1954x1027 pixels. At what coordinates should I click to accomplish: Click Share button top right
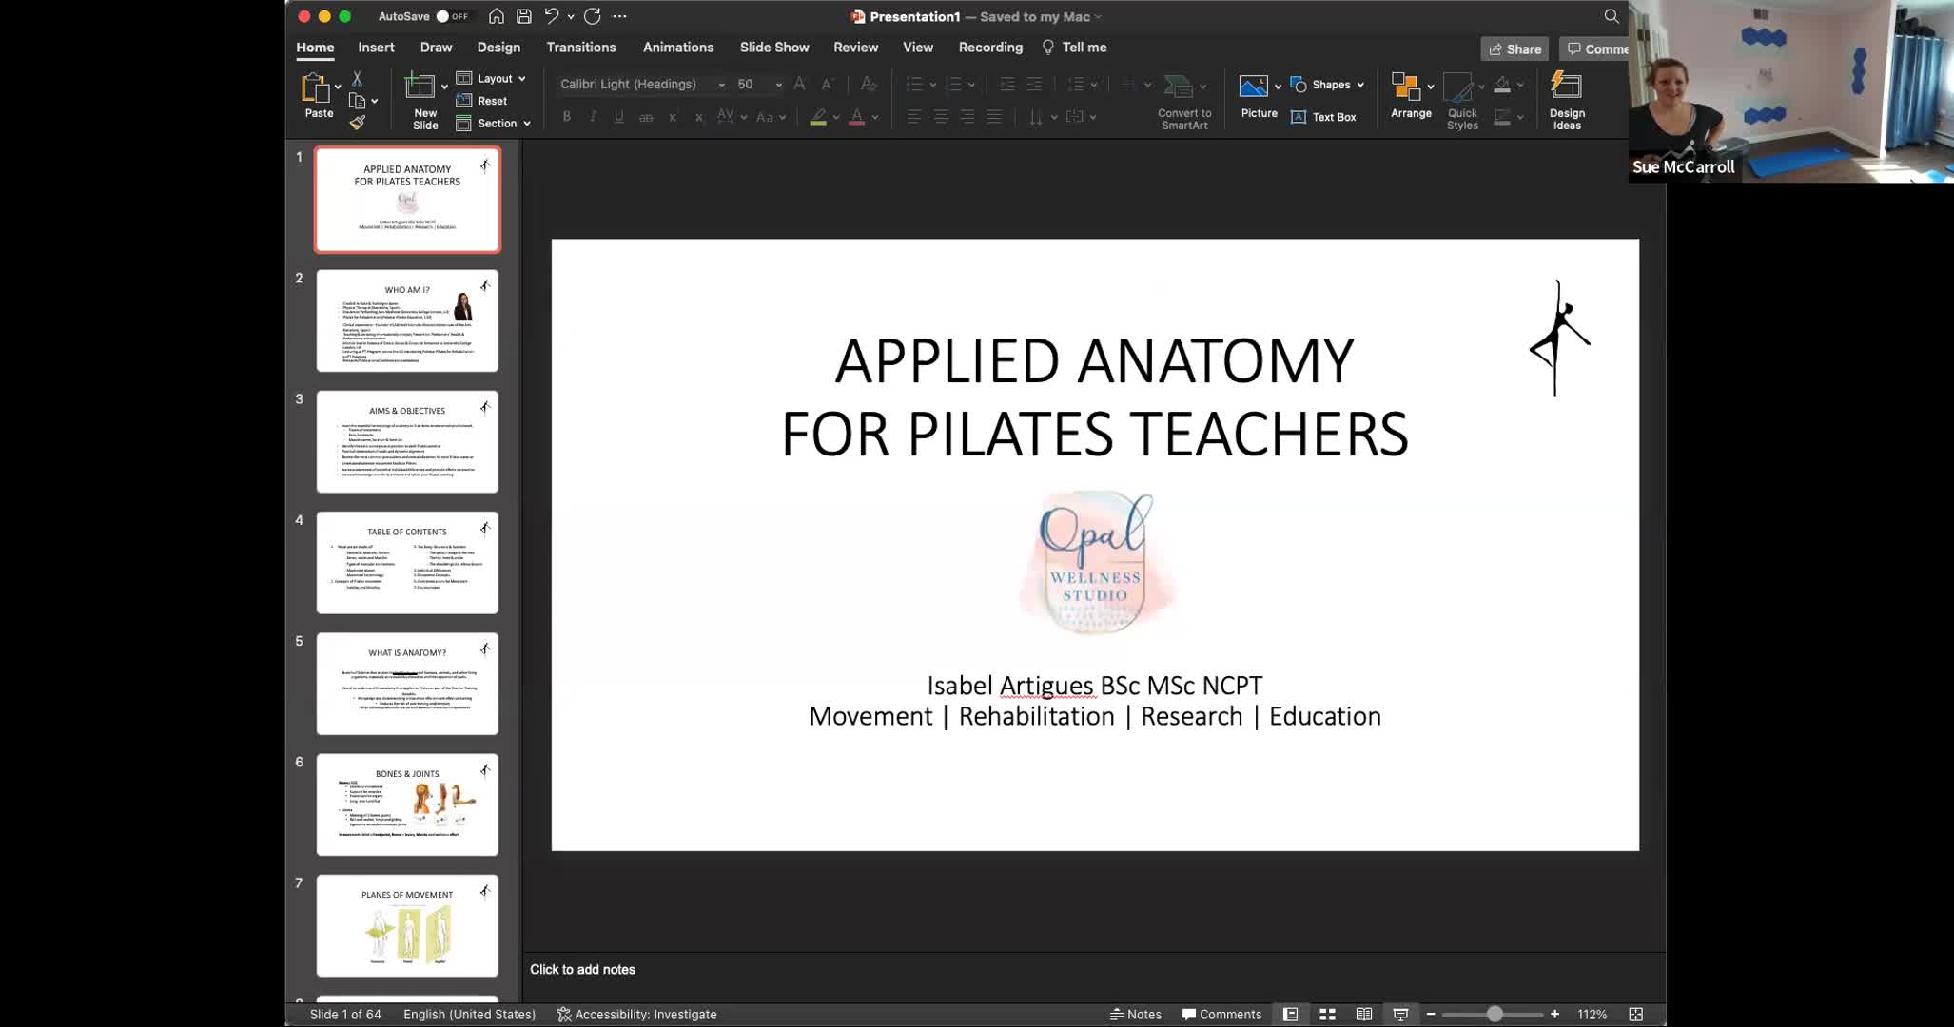1514,48
